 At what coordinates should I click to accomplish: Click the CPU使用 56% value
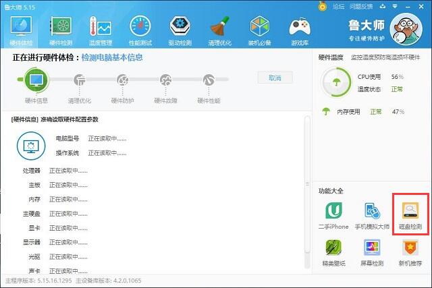point(398,77)
